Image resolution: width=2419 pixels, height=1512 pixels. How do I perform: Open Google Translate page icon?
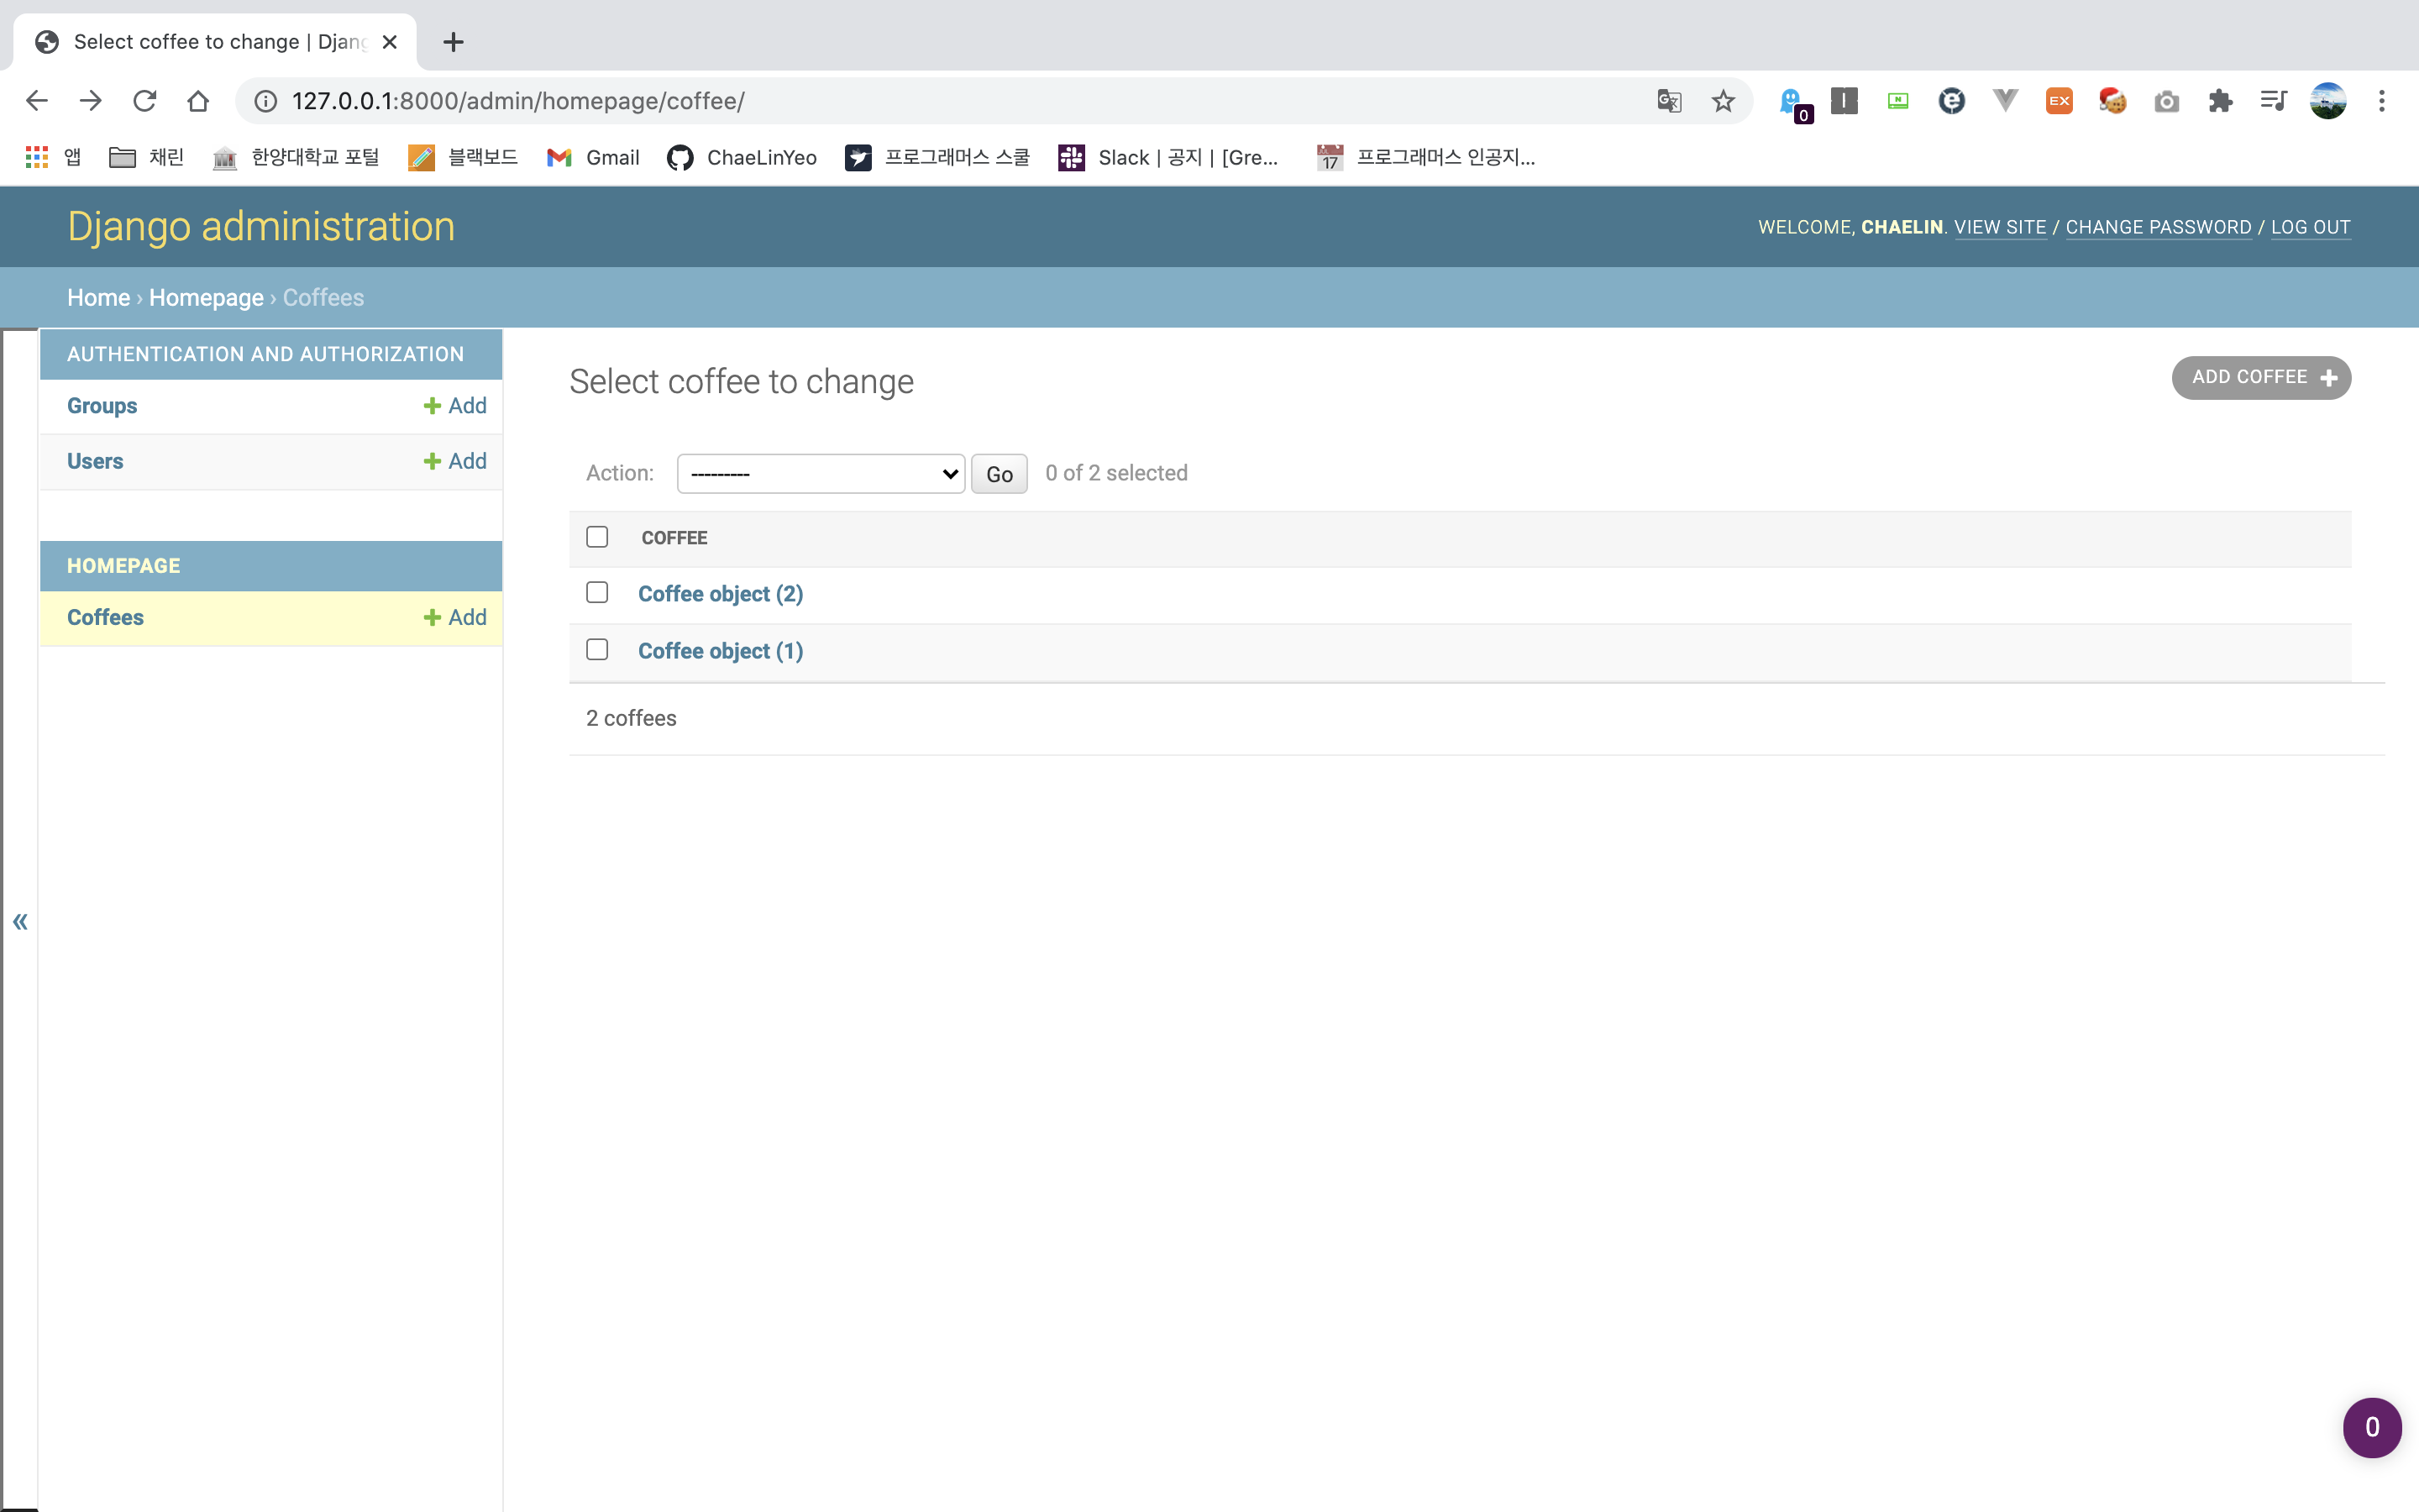point(1669,101)
